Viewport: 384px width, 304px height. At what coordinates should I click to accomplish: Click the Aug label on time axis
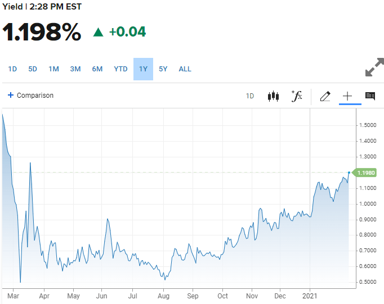[163, 296]
